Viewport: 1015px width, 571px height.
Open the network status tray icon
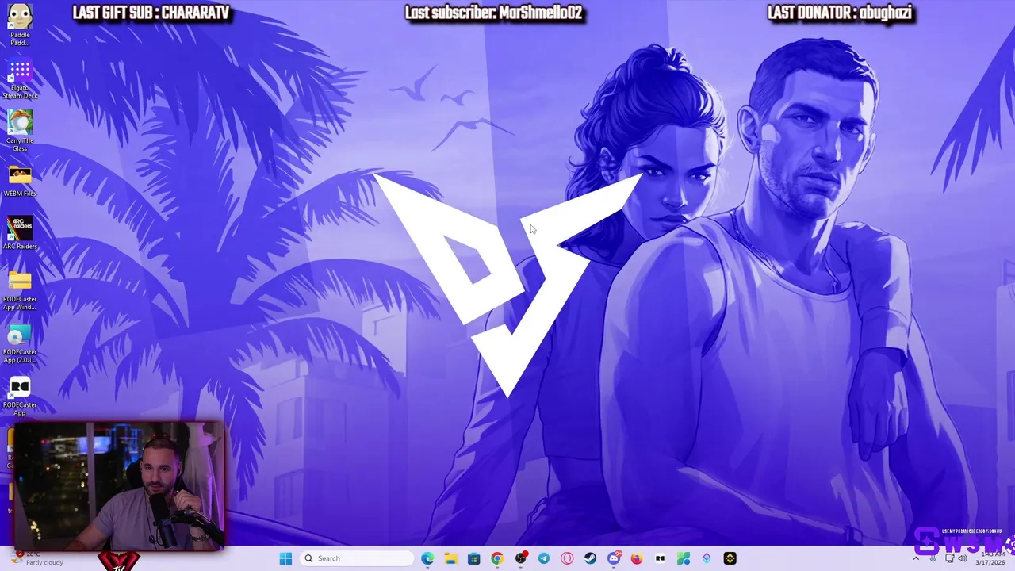949,558
